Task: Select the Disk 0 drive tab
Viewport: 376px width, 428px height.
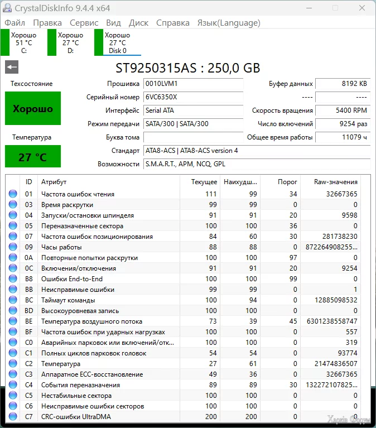Action: (117, 42)
